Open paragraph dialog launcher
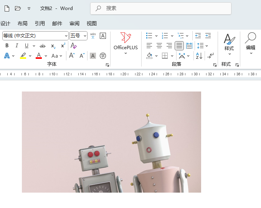Image resolution: width=261 pixels, height=208 pixels. pyautogui.click(x=215, y=65)
